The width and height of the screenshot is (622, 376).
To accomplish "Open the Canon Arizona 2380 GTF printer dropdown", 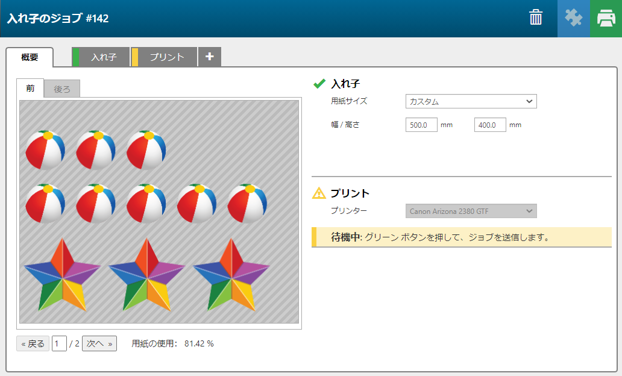I will pyautogui.click(x=471, y=211).
